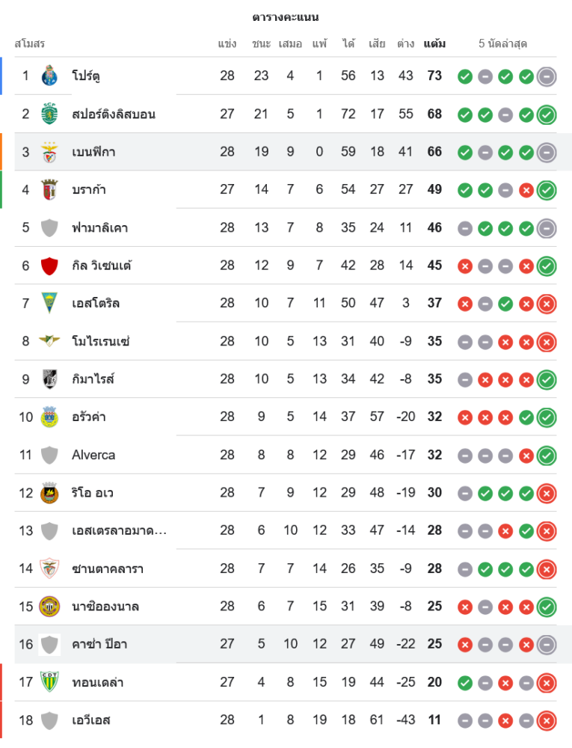This screenshot has width=572, height=748.
Task: Click the Porto club crest icon
Action: pyautogui.click(x=49, y=76)
